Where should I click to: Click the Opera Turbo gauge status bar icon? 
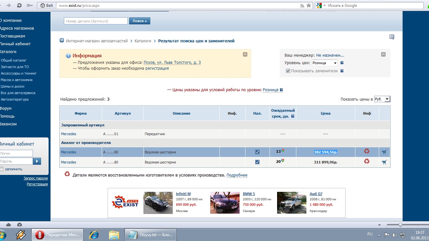click(19, 225)
